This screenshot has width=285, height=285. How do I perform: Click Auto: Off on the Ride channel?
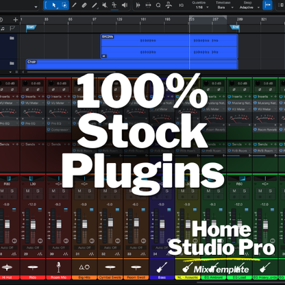pos(33,247)
